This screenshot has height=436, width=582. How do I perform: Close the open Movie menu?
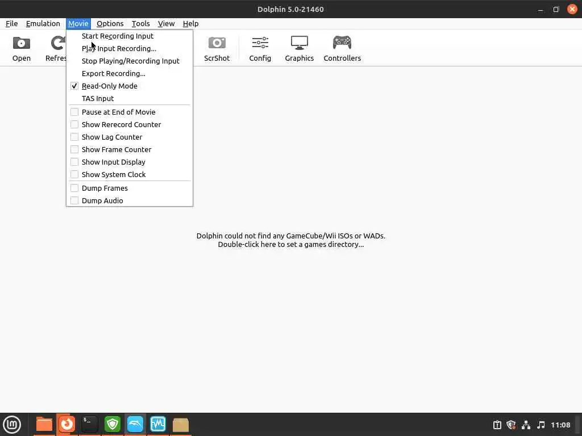click(78, 24)
